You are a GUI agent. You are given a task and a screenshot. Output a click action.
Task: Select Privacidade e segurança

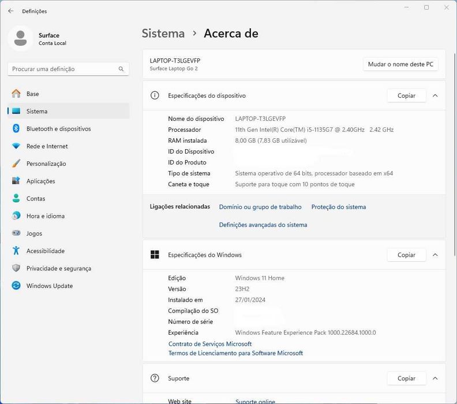coord(69,268)
